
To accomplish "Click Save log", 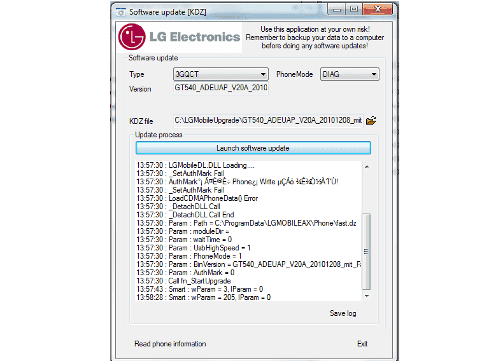I will 343,313.
